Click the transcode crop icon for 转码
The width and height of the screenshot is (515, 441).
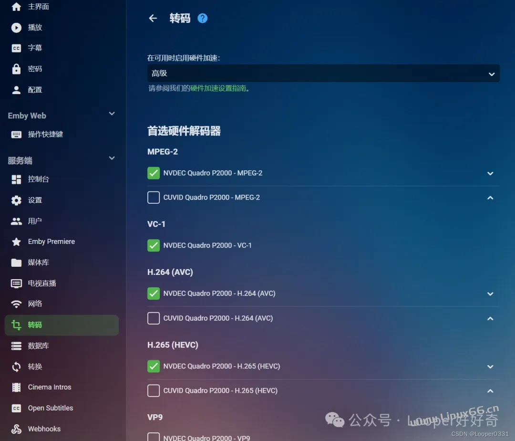(16, 325)
